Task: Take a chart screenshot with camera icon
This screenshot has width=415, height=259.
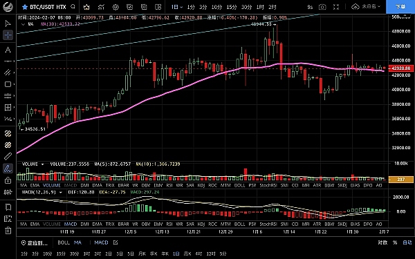Action: [x=322, y=7]
